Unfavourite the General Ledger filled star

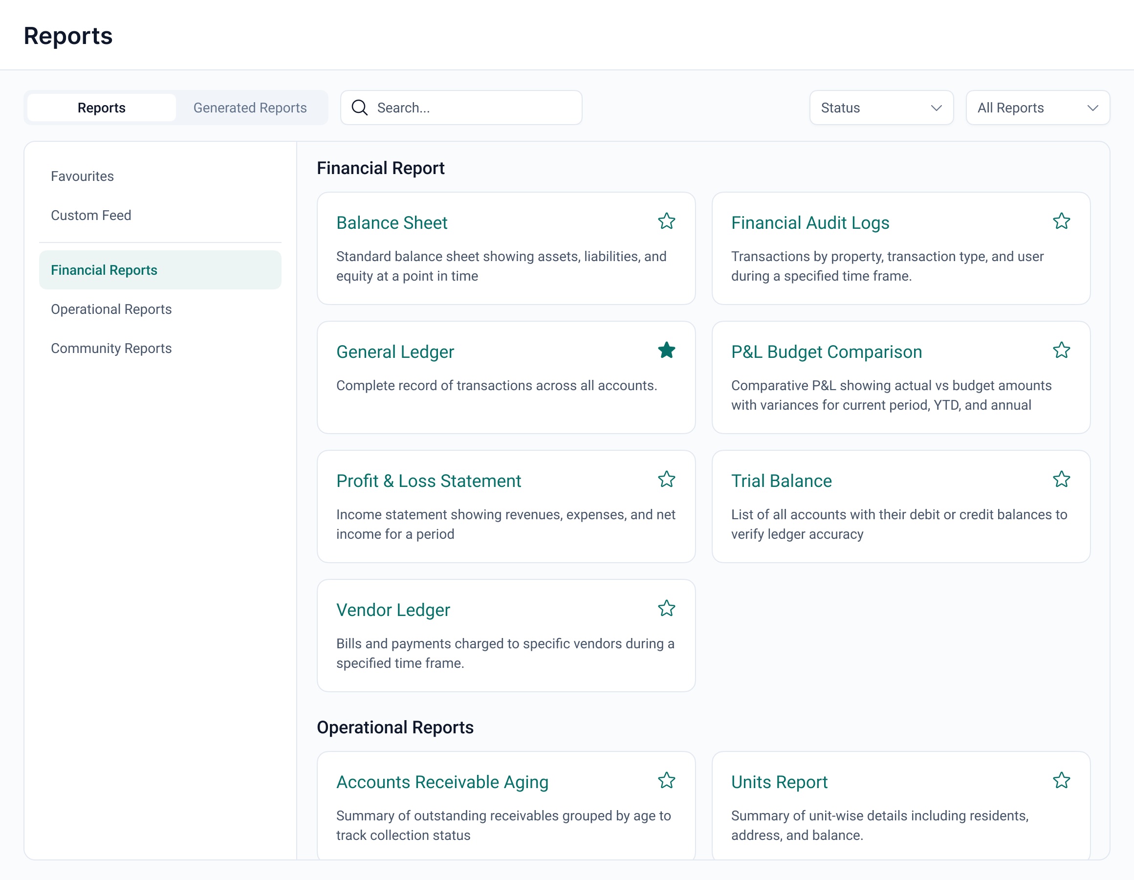point(666,350)
